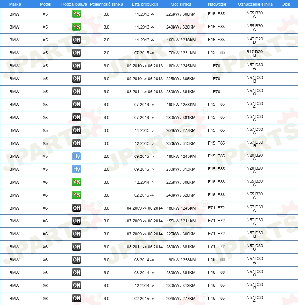Click the Pojemność silnika column header
Image resolution: width=298 pixels, height=305 pixels.
pyautogui.click(x=106, y=4)
